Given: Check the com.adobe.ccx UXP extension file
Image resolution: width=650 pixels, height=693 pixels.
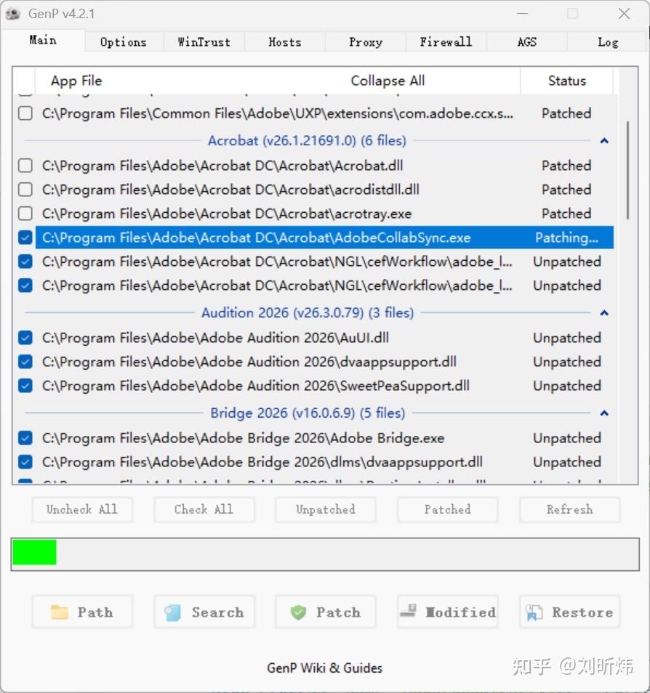Looking at the screenshot, I should [x=25, y=113].
